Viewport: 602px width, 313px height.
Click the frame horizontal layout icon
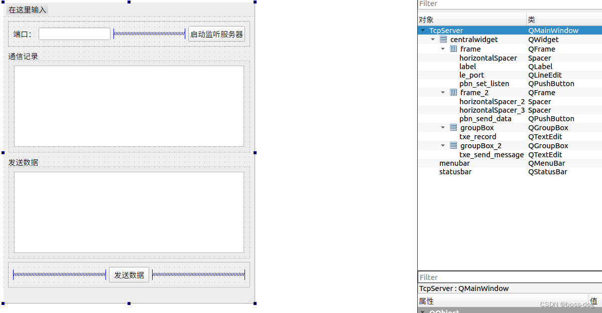pos(453,49)
